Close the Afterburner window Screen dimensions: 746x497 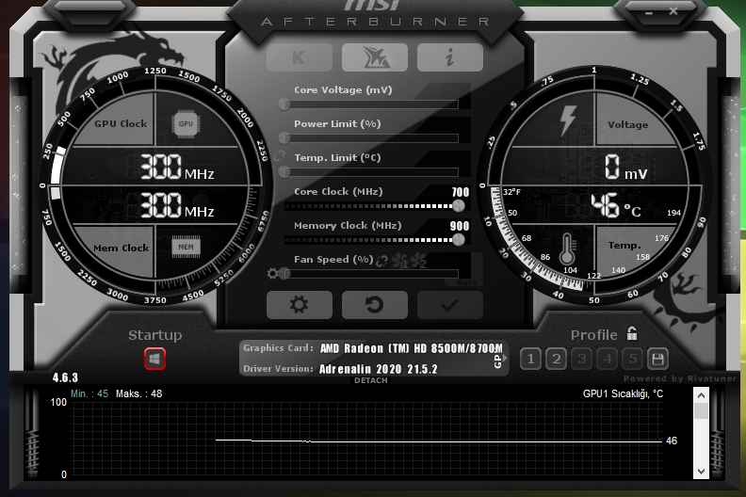pyautogui.click(x=673, y=11)
